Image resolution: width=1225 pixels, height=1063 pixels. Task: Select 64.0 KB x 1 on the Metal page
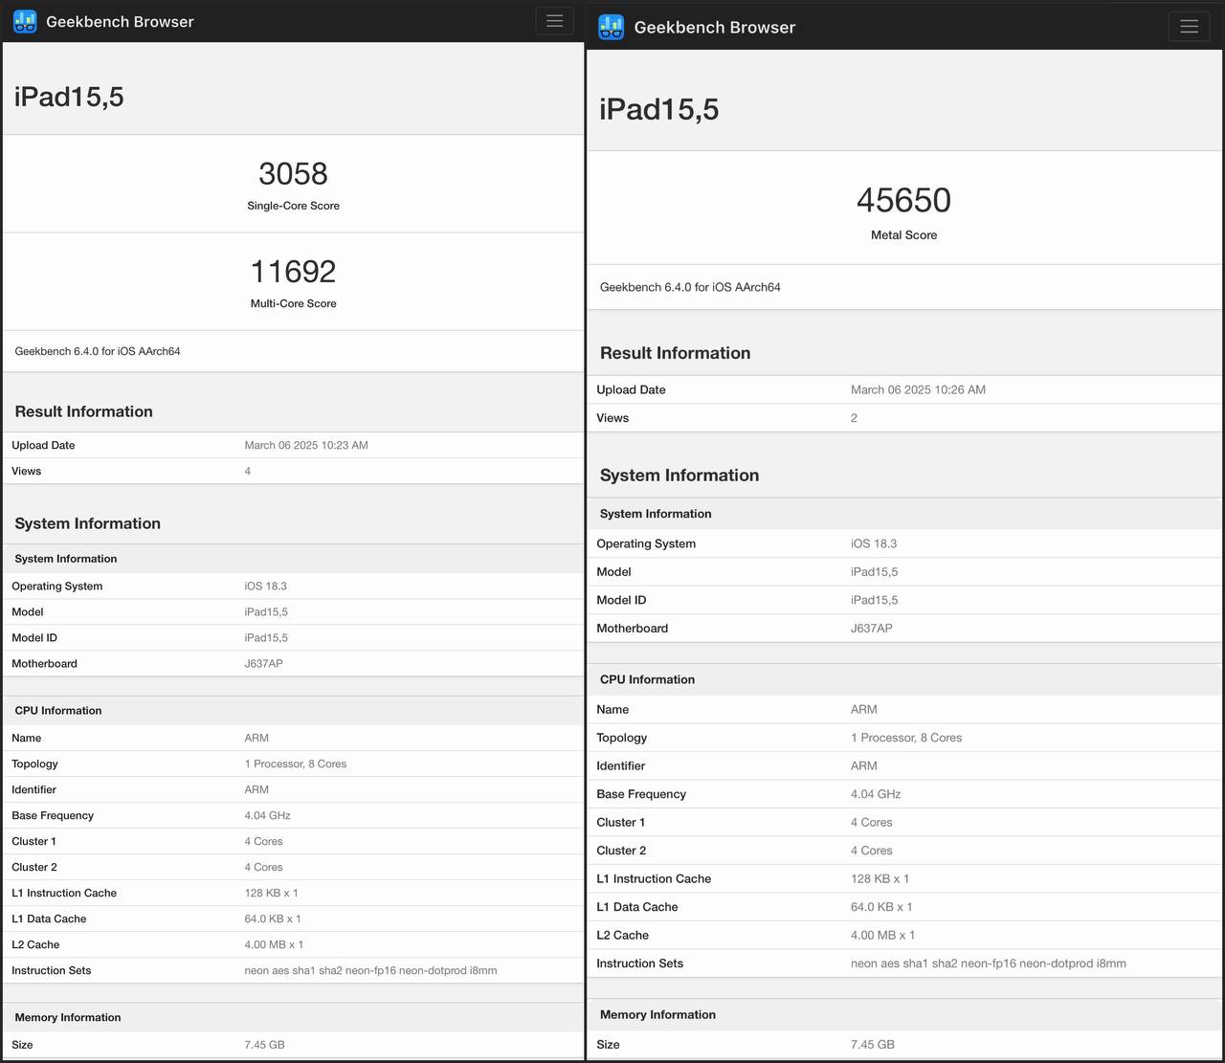click(881, 907)
